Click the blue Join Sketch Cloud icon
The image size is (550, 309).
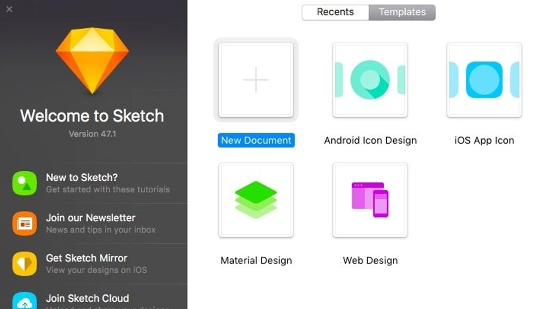tap(24, 300)
